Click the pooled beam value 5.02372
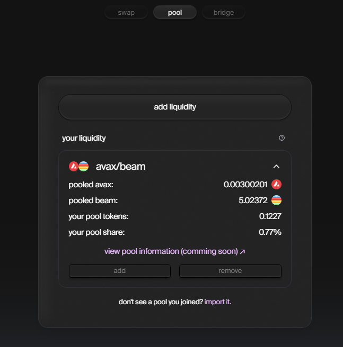343x347 pixels. (x=253, y=200)
